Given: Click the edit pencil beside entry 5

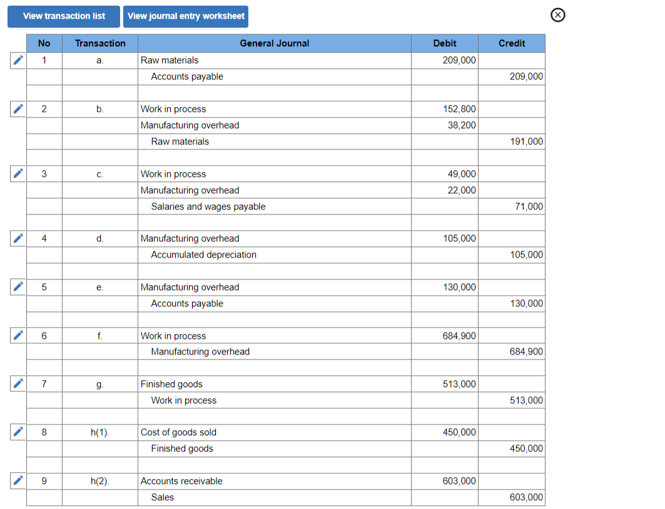Looking at the screenshot, I should tap(18, 287).
